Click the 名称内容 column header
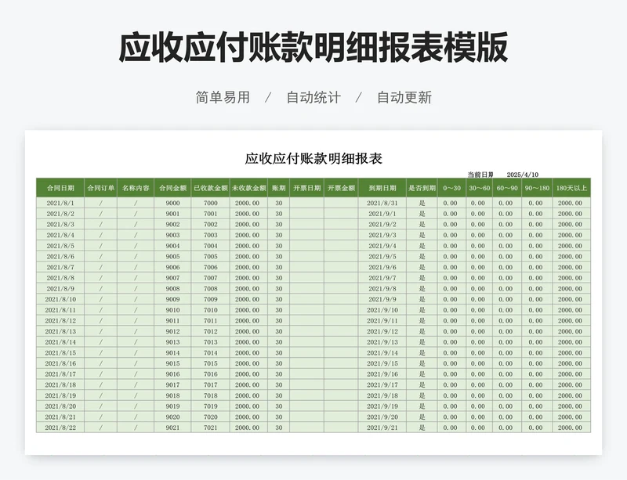627x480 pixels. click(136, 188)
